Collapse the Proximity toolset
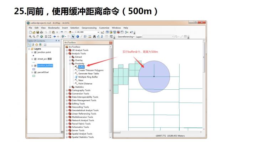Screen dimensions: 253x142 [70, 64]
